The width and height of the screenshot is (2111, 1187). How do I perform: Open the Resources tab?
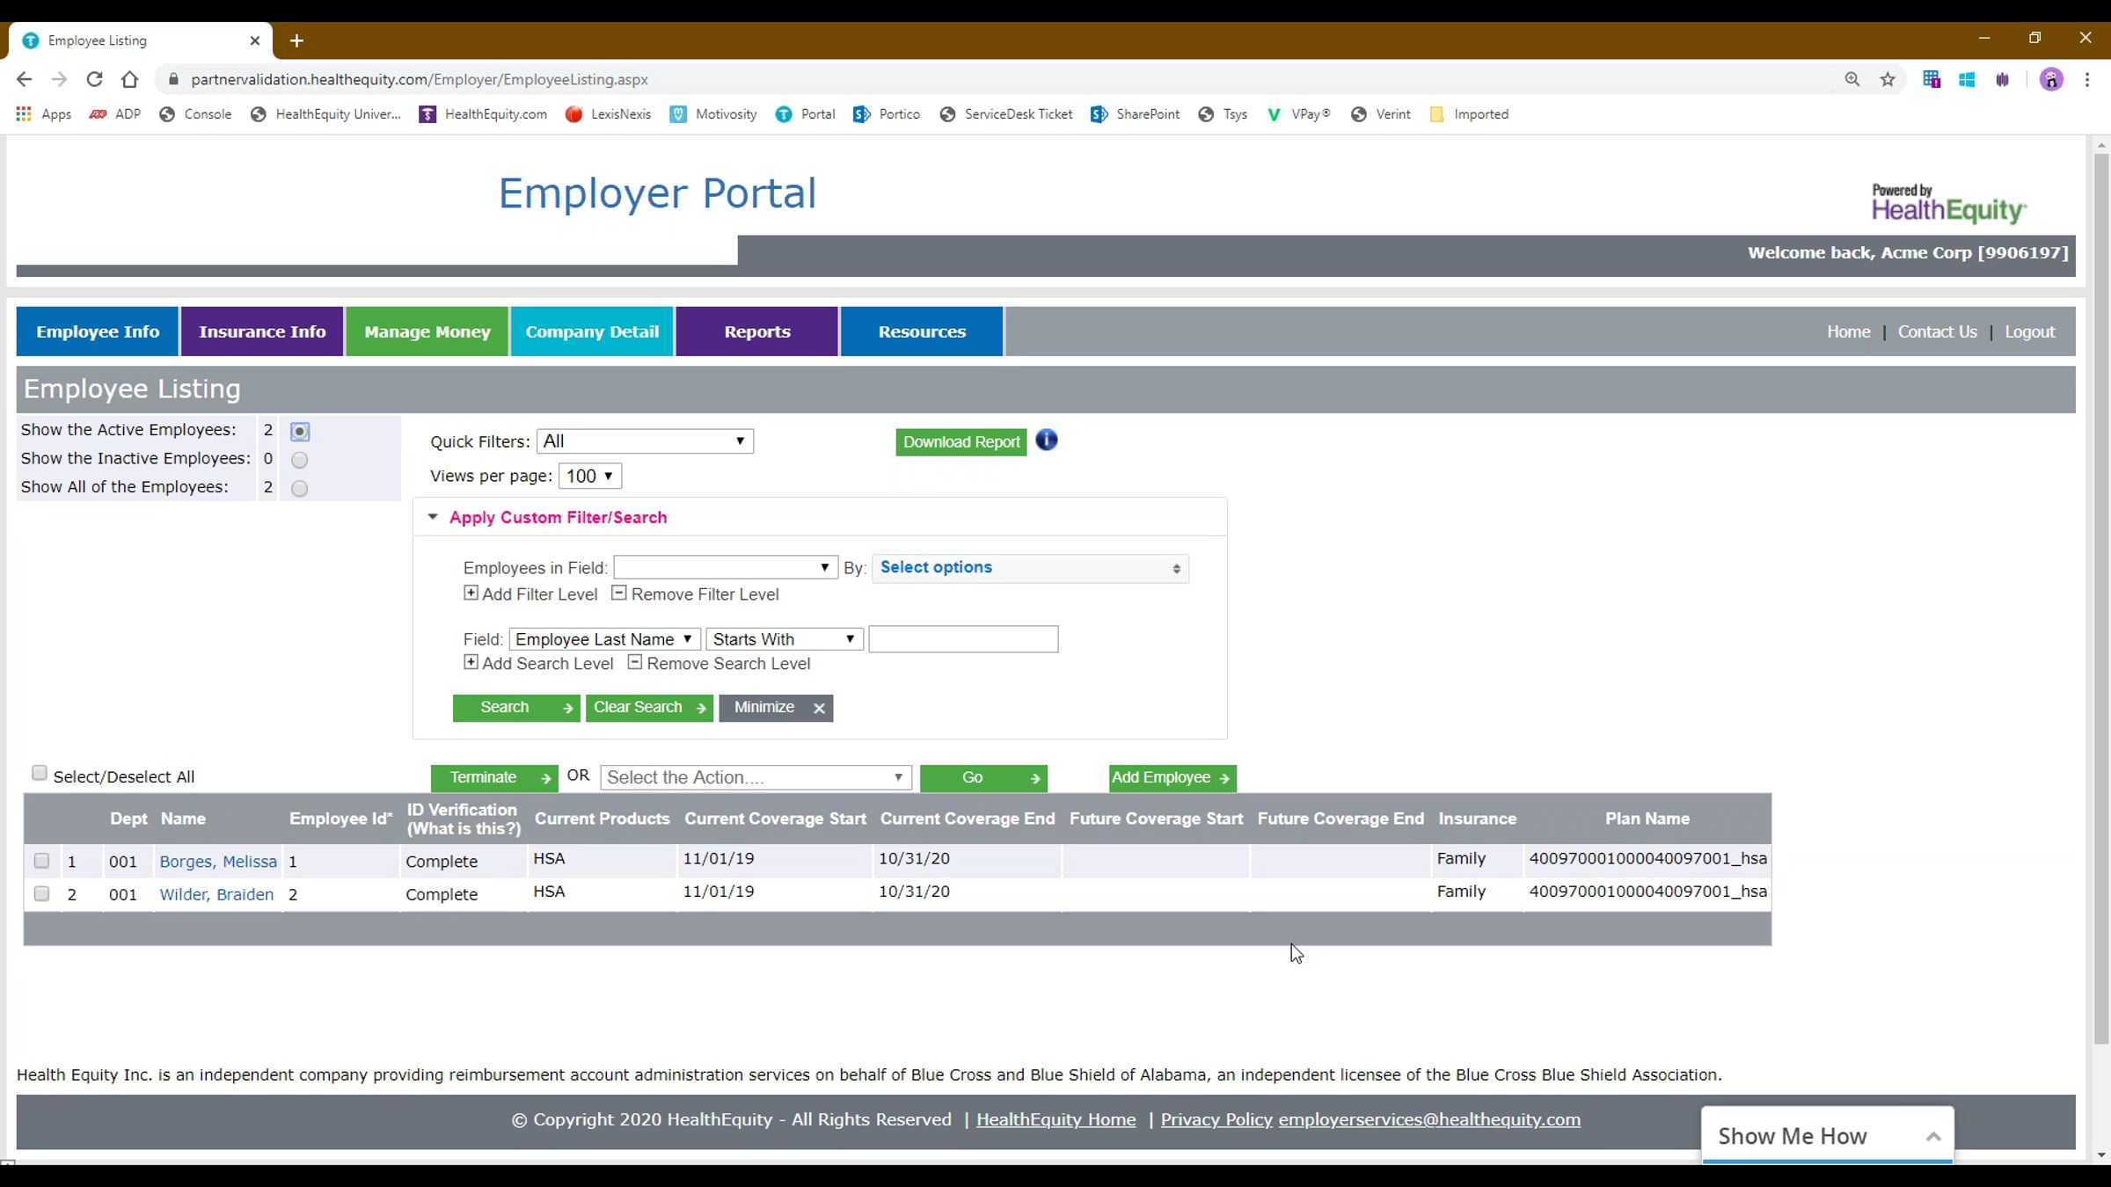[x=922, y=331]
